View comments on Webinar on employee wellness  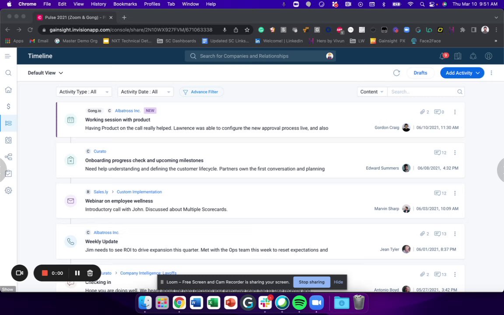click(x=440, y=193)
